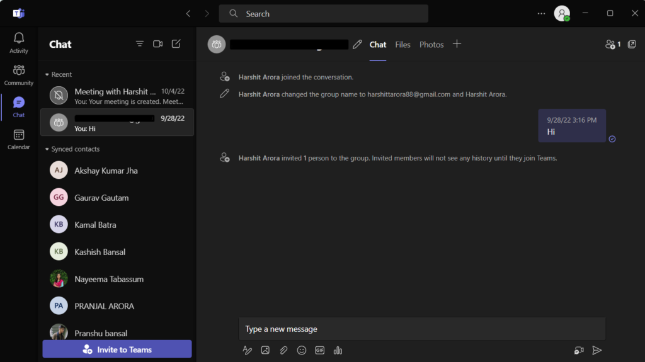Collapse the Synced contacts section
This screenshot has width=645, height=362.
coord(47,149)
